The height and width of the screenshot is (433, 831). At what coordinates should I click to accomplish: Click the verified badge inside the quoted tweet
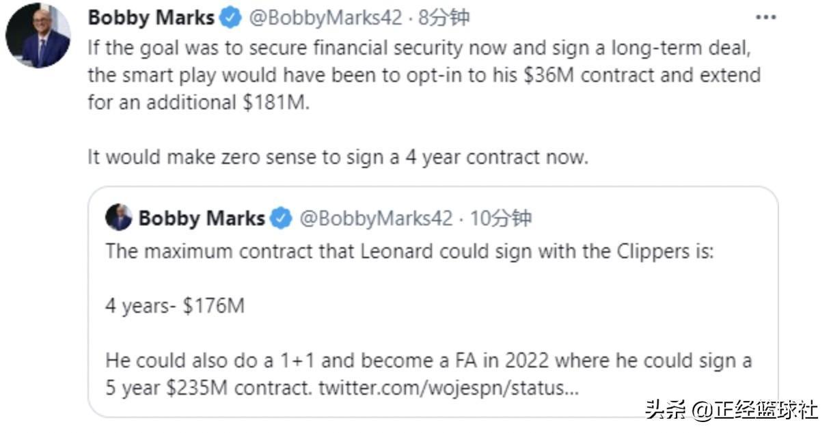[281, 219]
